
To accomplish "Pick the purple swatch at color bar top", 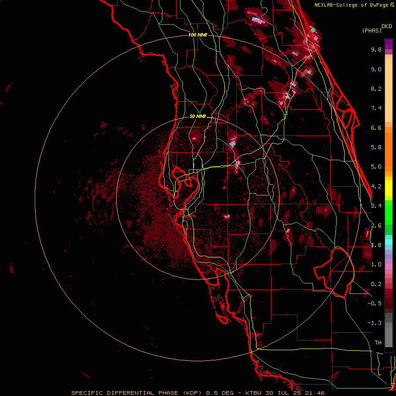I will click(389, 44).
